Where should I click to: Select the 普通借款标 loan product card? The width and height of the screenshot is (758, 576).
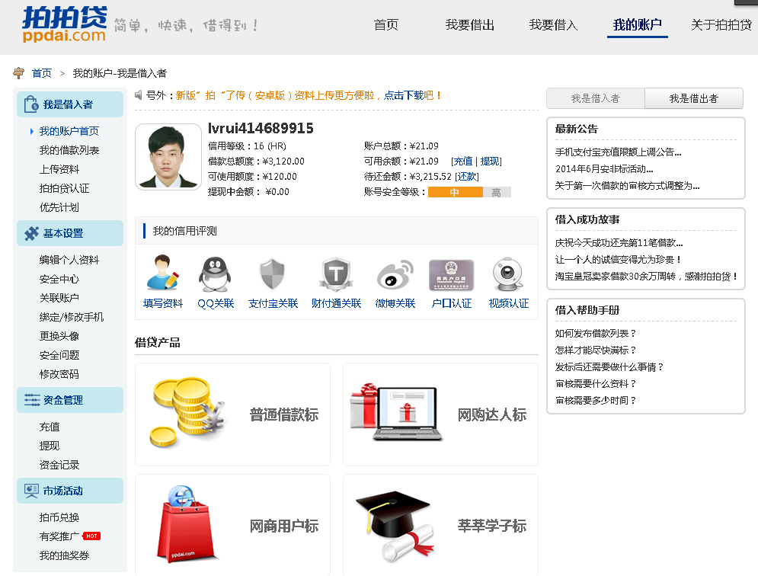click(x=232, y=414)
